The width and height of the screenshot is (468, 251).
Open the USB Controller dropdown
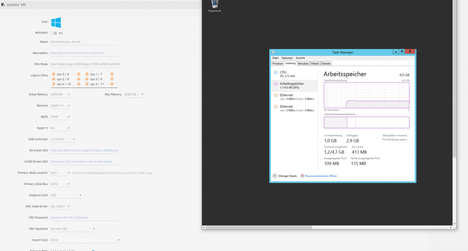63,139
